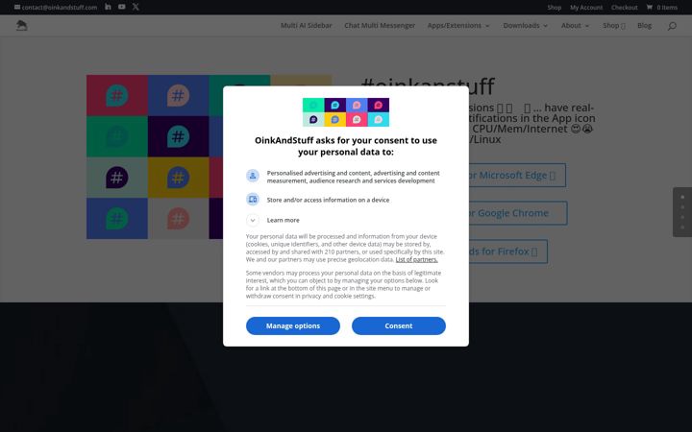692x432 pixels.
Task: Open the Shop link in top bar
Action: (555, 7)
